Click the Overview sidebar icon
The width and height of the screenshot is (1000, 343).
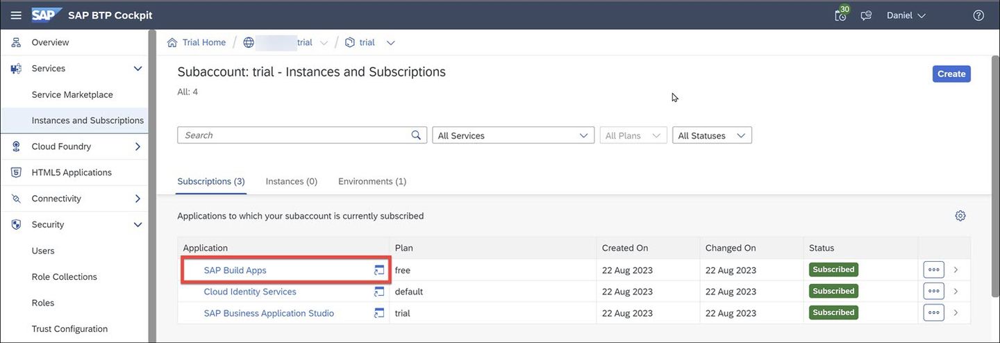tap(16, 42)
